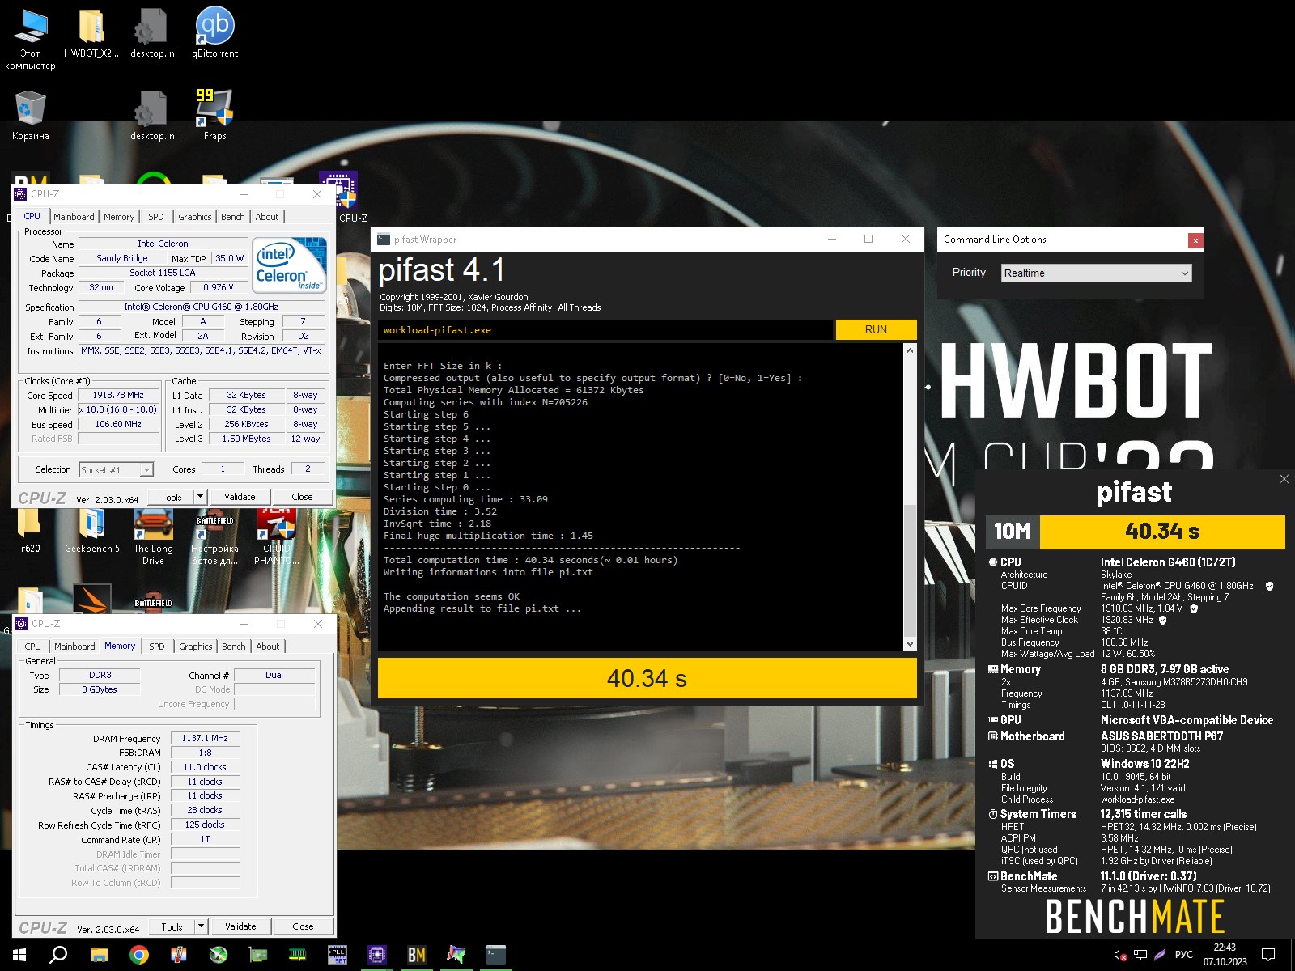Open the network tray icon
Screen dimensions: 1295x971
click(x=1140, y=955)
